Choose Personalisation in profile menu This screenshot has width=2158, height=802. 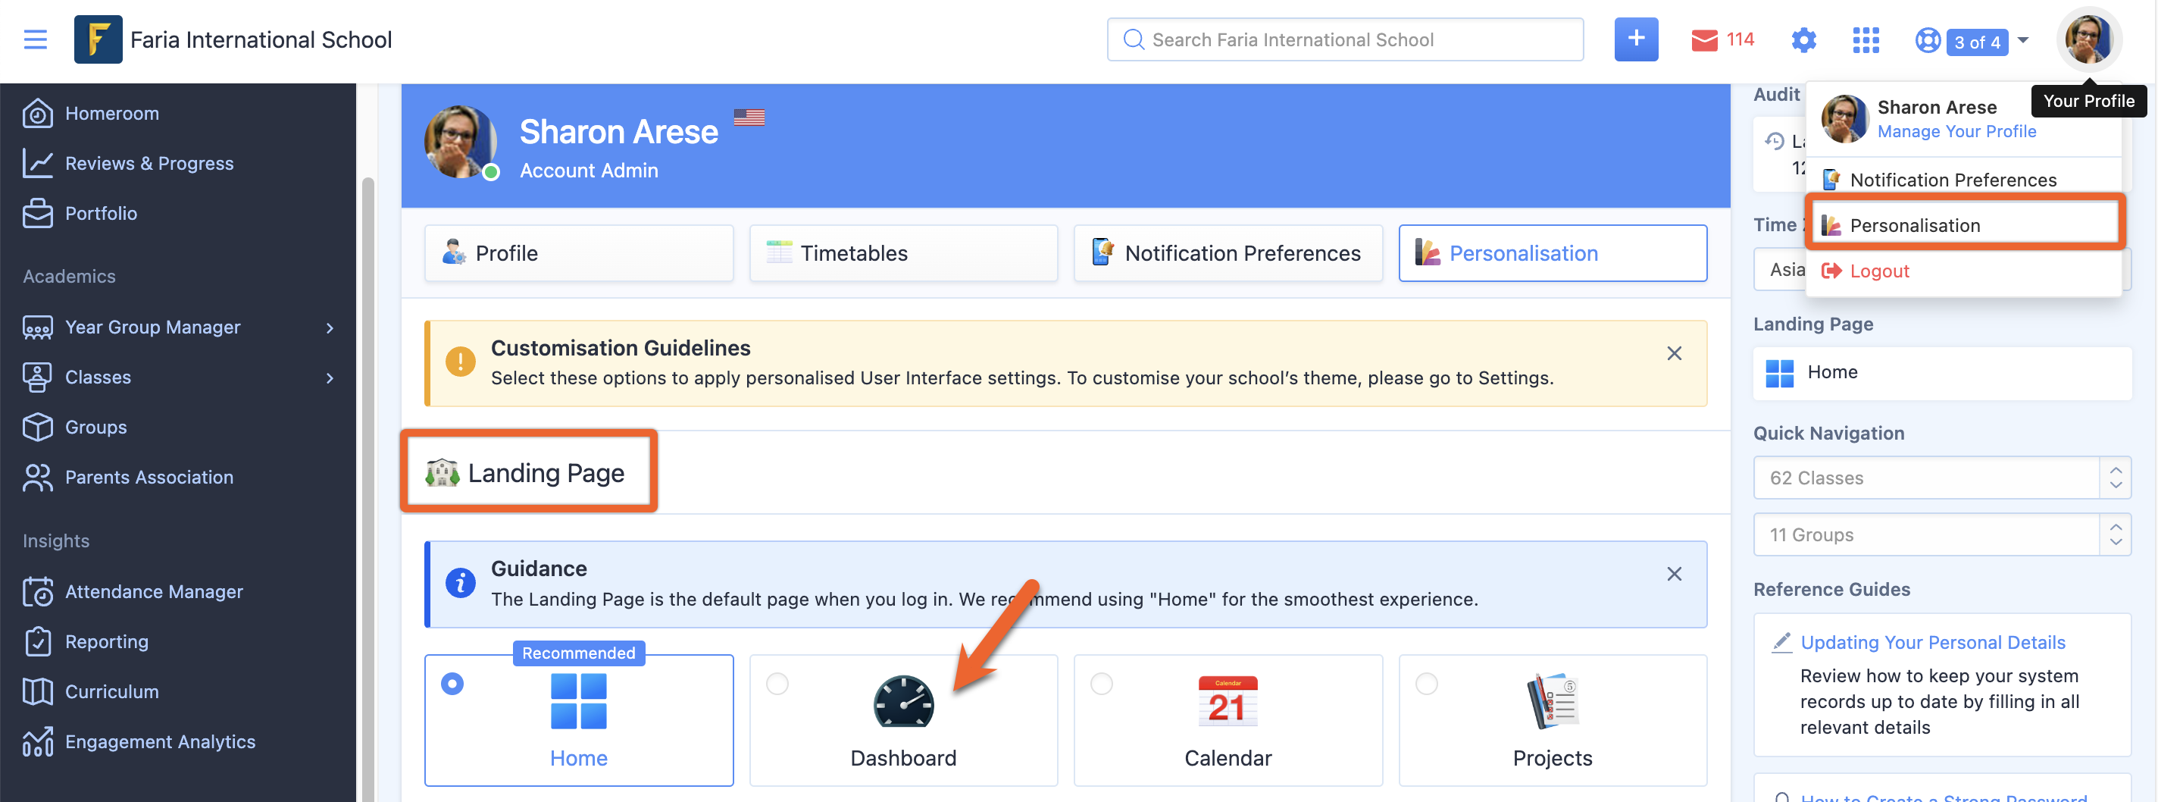pos(1963,225)
